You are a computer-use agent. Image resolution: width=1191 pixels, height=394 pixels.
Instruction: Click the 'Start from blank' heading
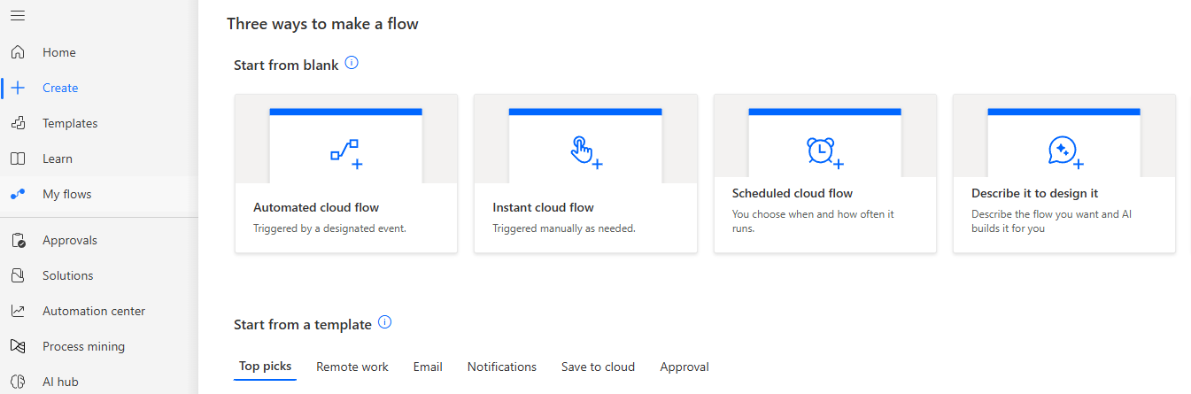click(x=286, y=66)
